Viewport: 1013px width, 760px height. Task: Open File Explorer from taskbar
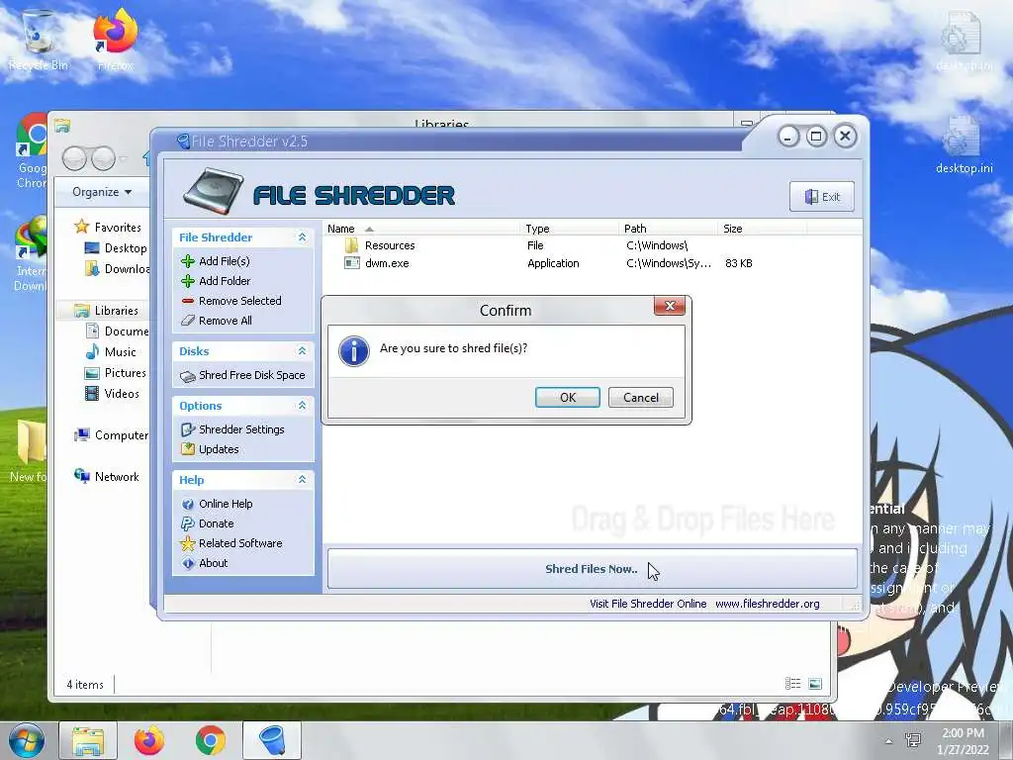[x=88, y=740]
